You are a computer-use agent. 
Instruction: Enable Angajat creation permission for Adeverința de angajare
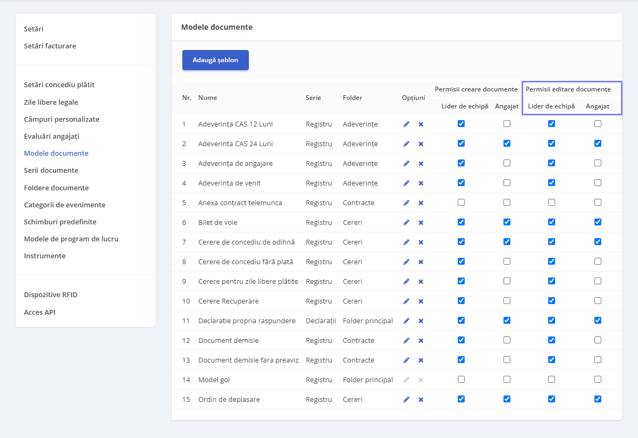[507, 163]
